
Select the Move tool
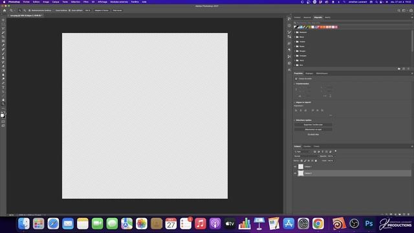3,20
